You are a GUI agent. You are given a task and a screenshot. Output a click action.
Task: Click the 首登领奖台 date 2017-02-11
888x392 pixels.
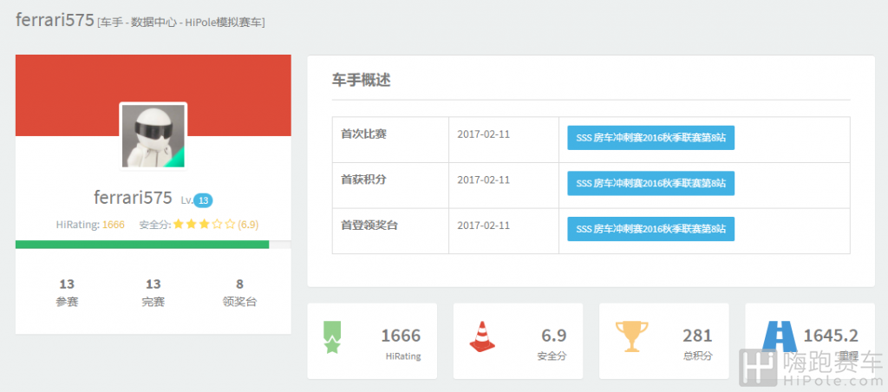(x=484, y=225)
